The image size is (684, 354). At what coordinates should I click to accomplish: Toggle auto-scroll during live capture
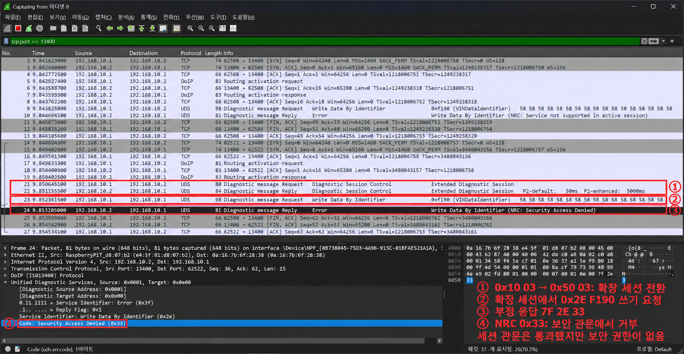pyautogui.click(x=163, y=28)
